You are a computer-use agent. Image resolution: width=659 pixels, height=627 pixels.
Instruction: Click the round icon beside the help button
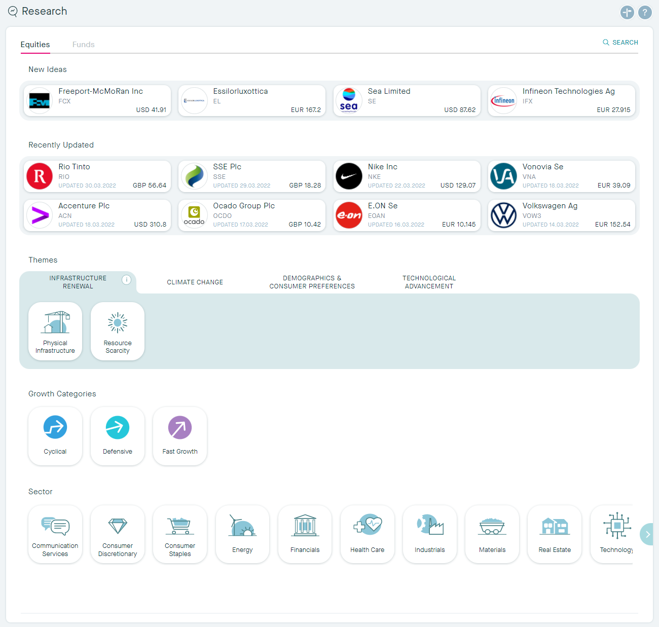pos(627,12)
